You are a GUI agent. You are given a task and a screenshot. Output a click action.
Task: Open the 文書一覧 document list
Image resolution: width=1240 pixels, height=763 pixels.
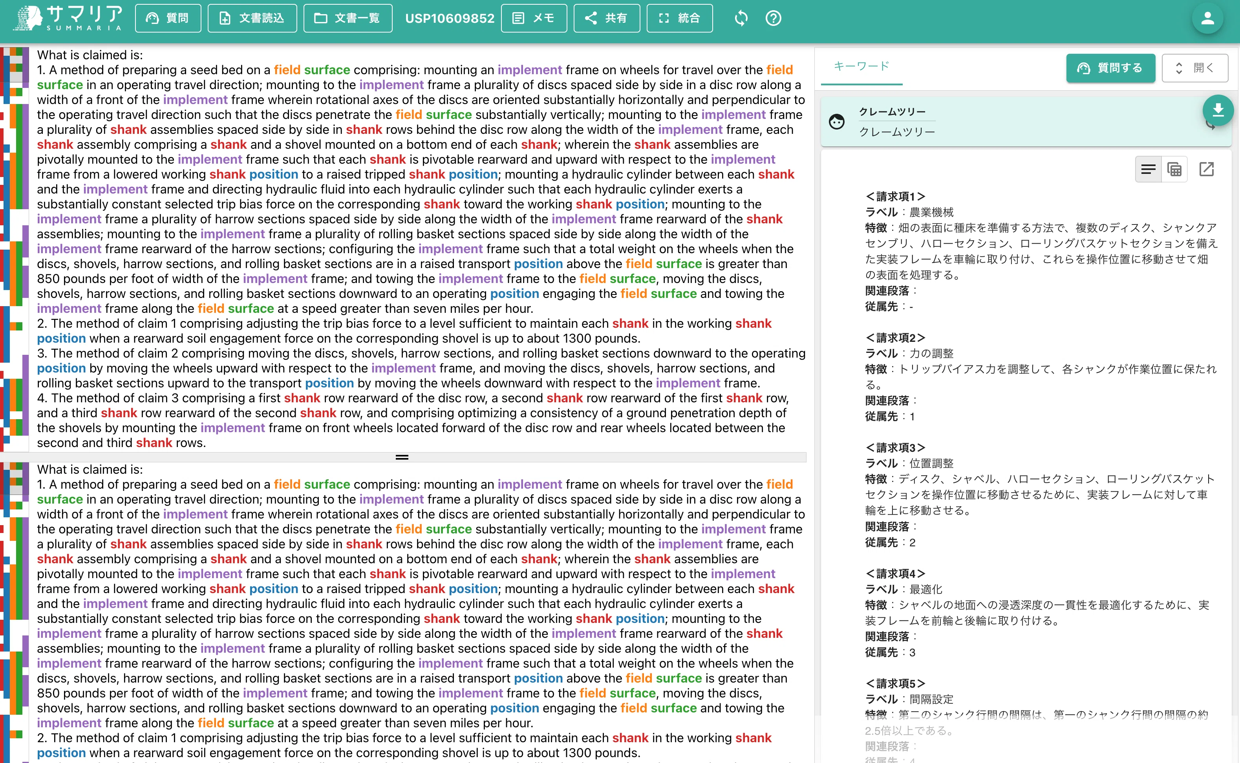[348, 18]
